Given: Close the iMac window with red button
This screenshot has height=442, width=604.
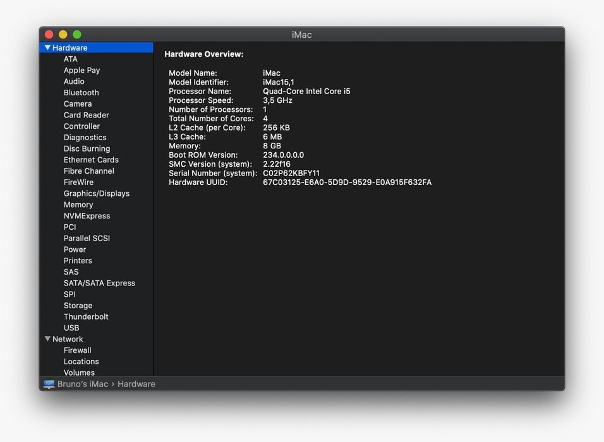Looking at the screenshot, I should click(x=49, y=34).
